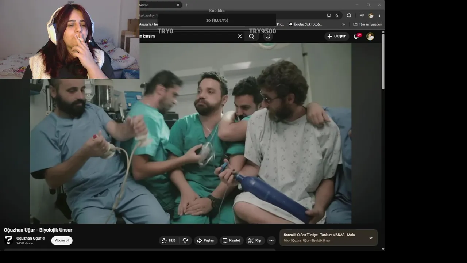Open Chrome profile avatar
The width and height of the screenshot is (467, 263).
[x=371, y=15]
